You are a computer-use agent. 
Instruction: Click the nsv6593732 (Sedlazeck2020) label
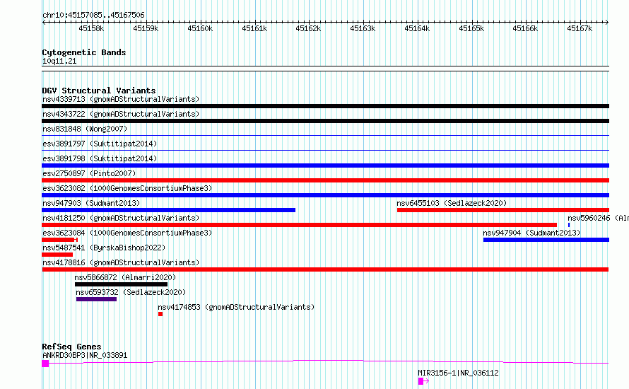coord(131,292)
